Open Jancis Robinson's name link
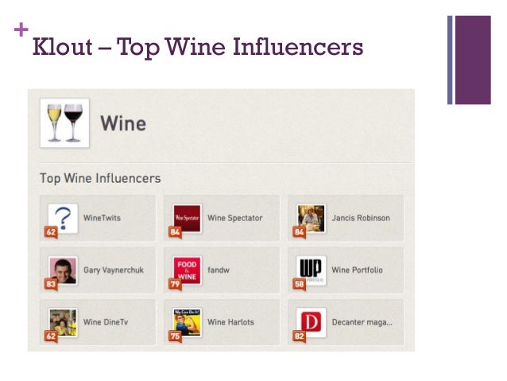This screenshot has width=507, height=381. (360, 218)
